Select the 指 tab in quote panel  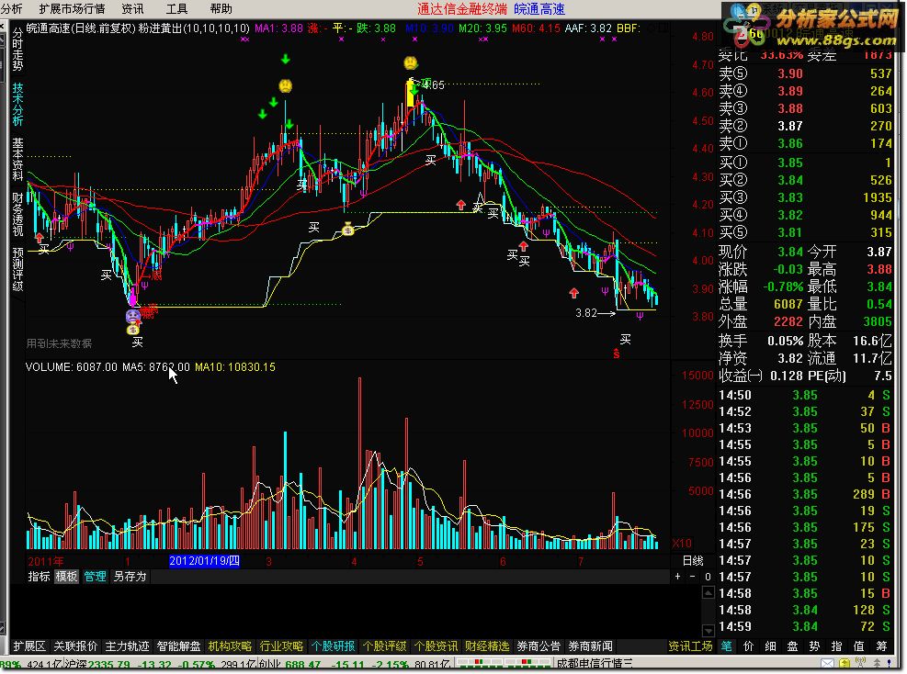click(836, 646)
